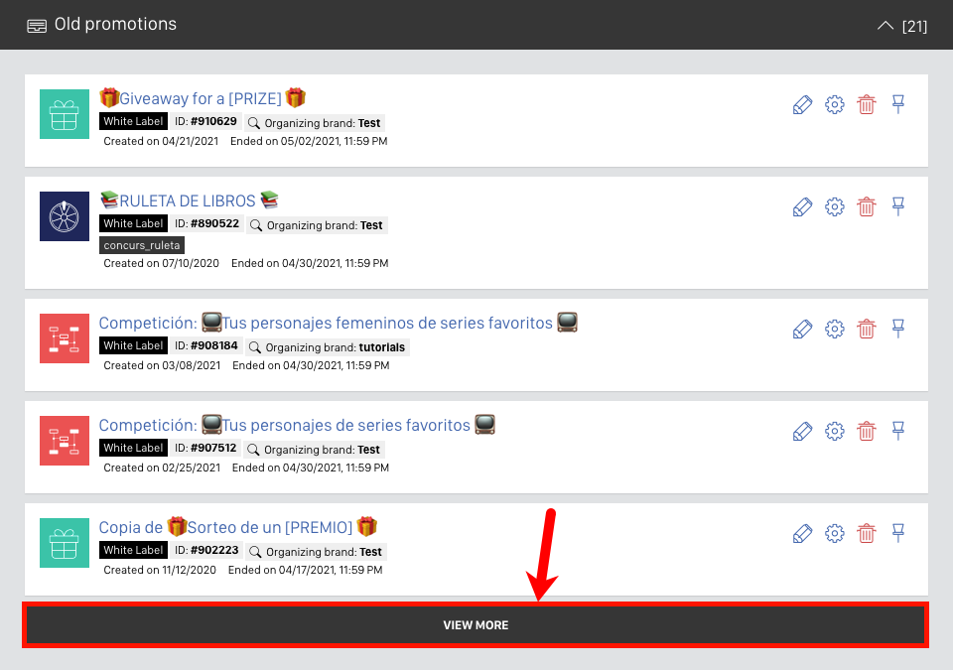Click ID #907512 label
This screenshot has height=670, width=953.
206,448
